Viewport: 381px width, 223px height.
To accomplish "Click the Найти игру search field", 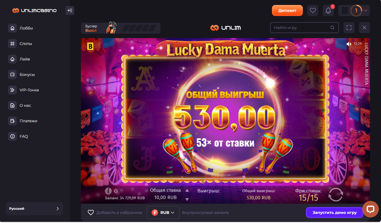I will [x=304, y=28].
